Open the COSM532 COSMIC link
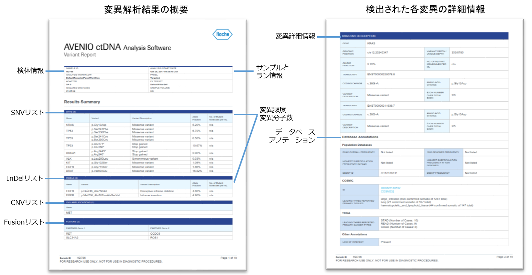Screen dimensions: 532x275 click(x=388, y=191)
